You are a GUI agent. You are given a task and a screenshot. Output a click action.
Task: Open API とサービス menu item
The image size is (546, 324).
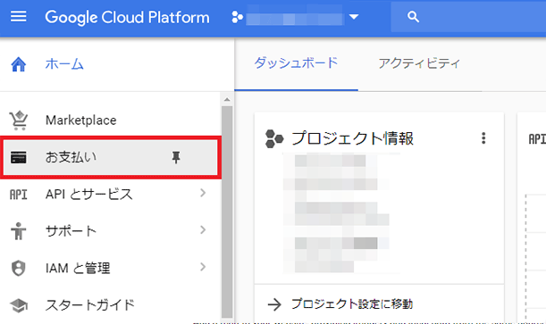(x=89, y=194)
